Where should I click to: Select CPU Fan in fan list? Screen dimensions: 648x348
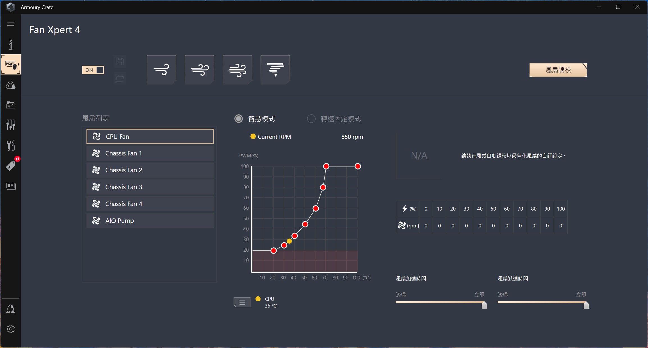[x=150, y=137]
